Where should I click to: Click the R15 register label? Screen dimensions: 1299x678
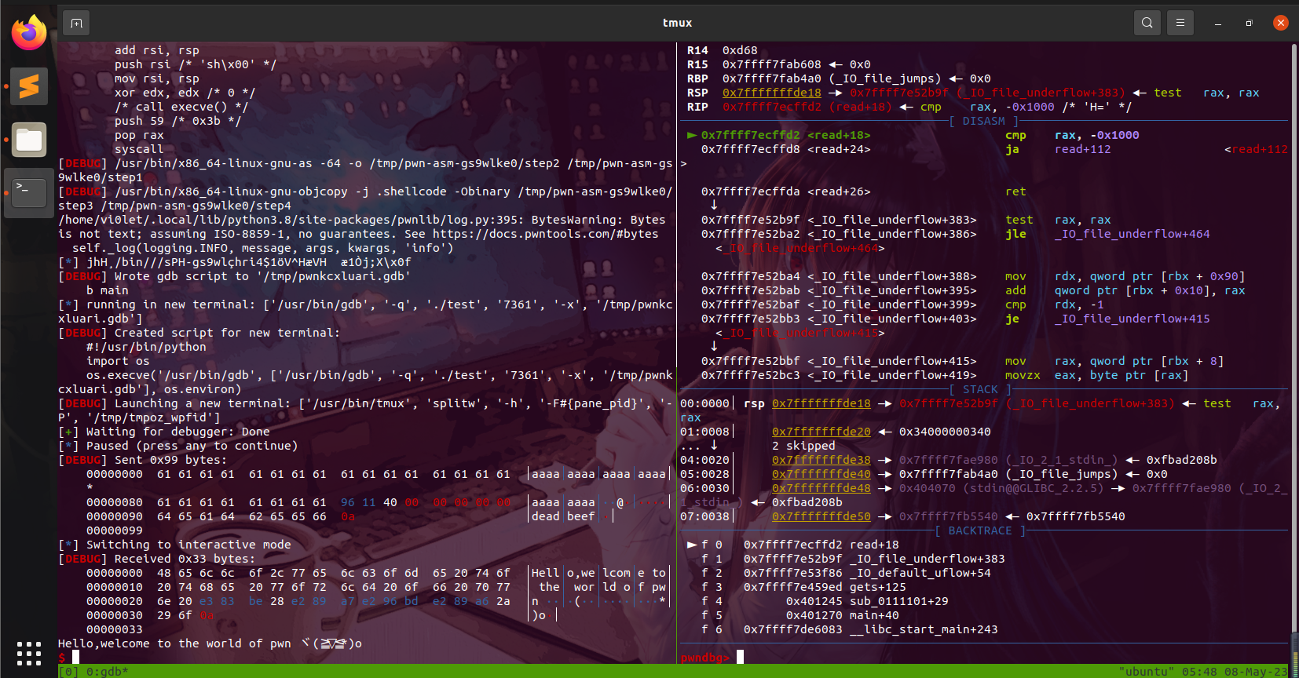697,64
